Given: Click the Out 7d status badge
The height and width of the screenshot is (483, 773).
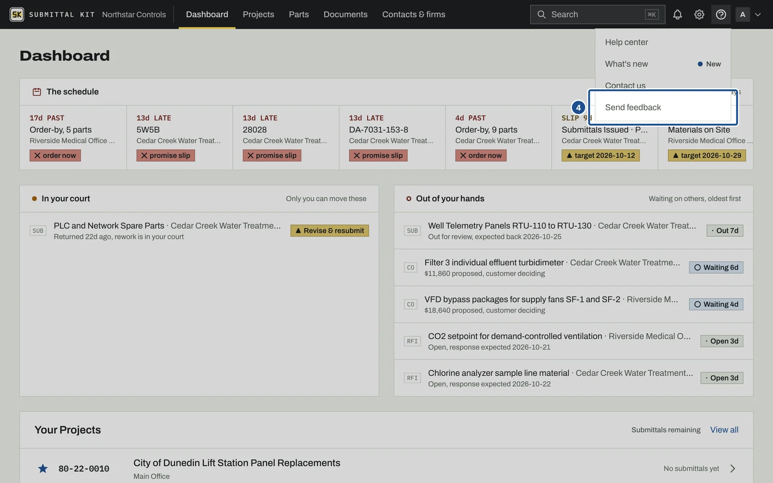Looking at the screenshot, I should [725, 231].
